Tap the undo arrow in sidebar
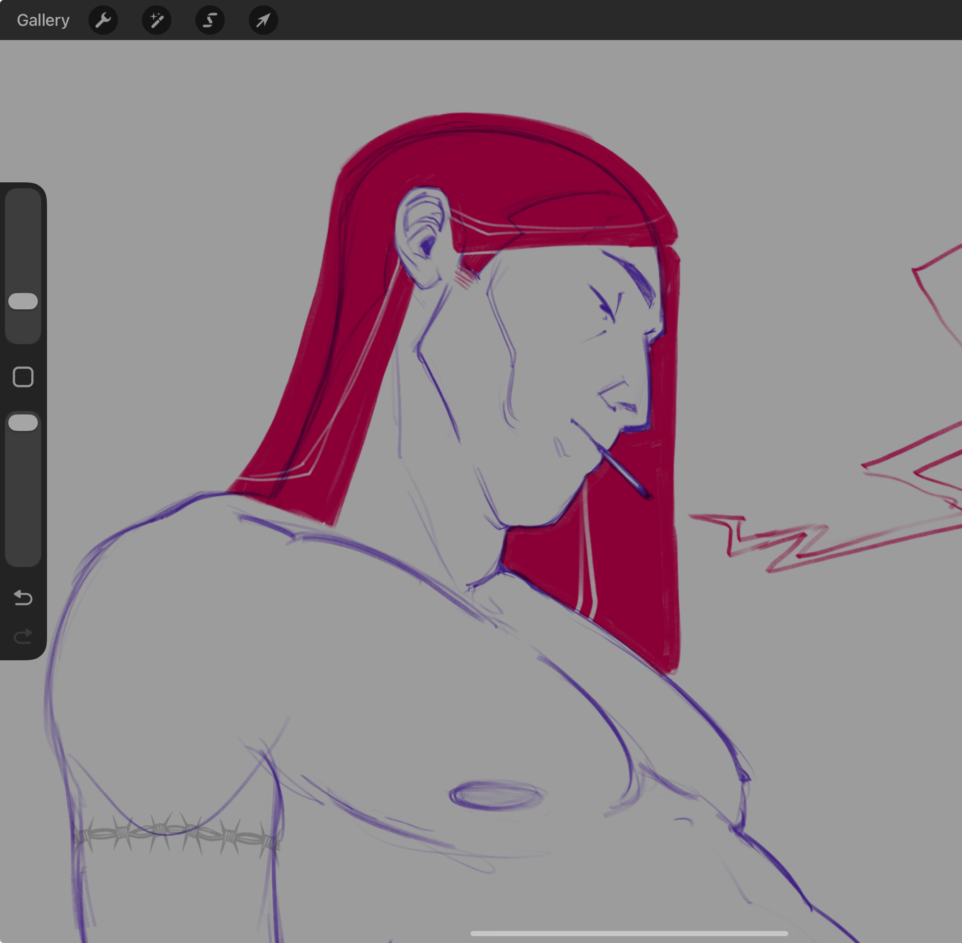Screen dimensions: 962x943 23,598
